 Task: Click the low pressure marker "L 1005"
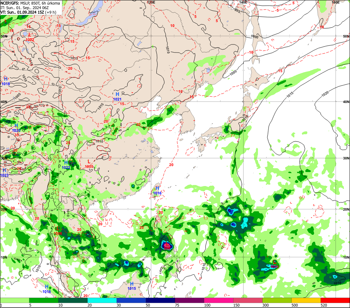coord(89,164)
